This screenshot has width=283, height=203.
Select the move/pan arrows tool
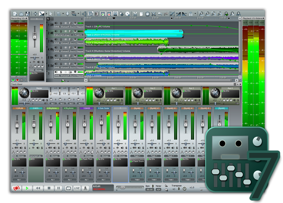coord(35,14)
